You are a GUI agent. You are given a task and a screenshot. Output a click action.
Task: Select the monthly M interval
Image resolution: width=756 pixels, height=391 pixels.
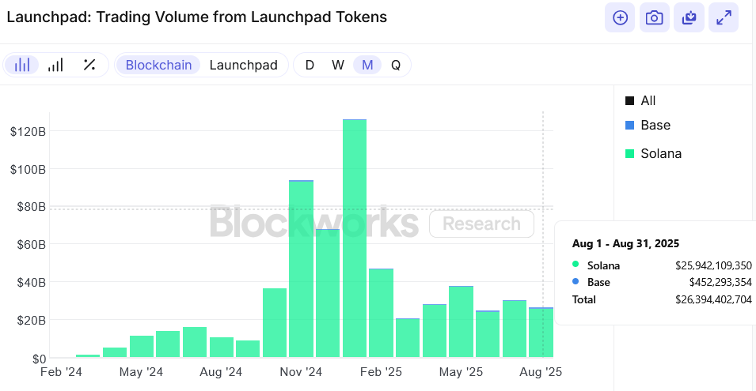[x=367, y=65]
